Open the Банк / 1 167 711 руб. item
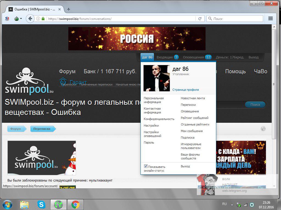The height and width of the screenshot is (210, 281). pyautogui.click(x=110, y=71)
